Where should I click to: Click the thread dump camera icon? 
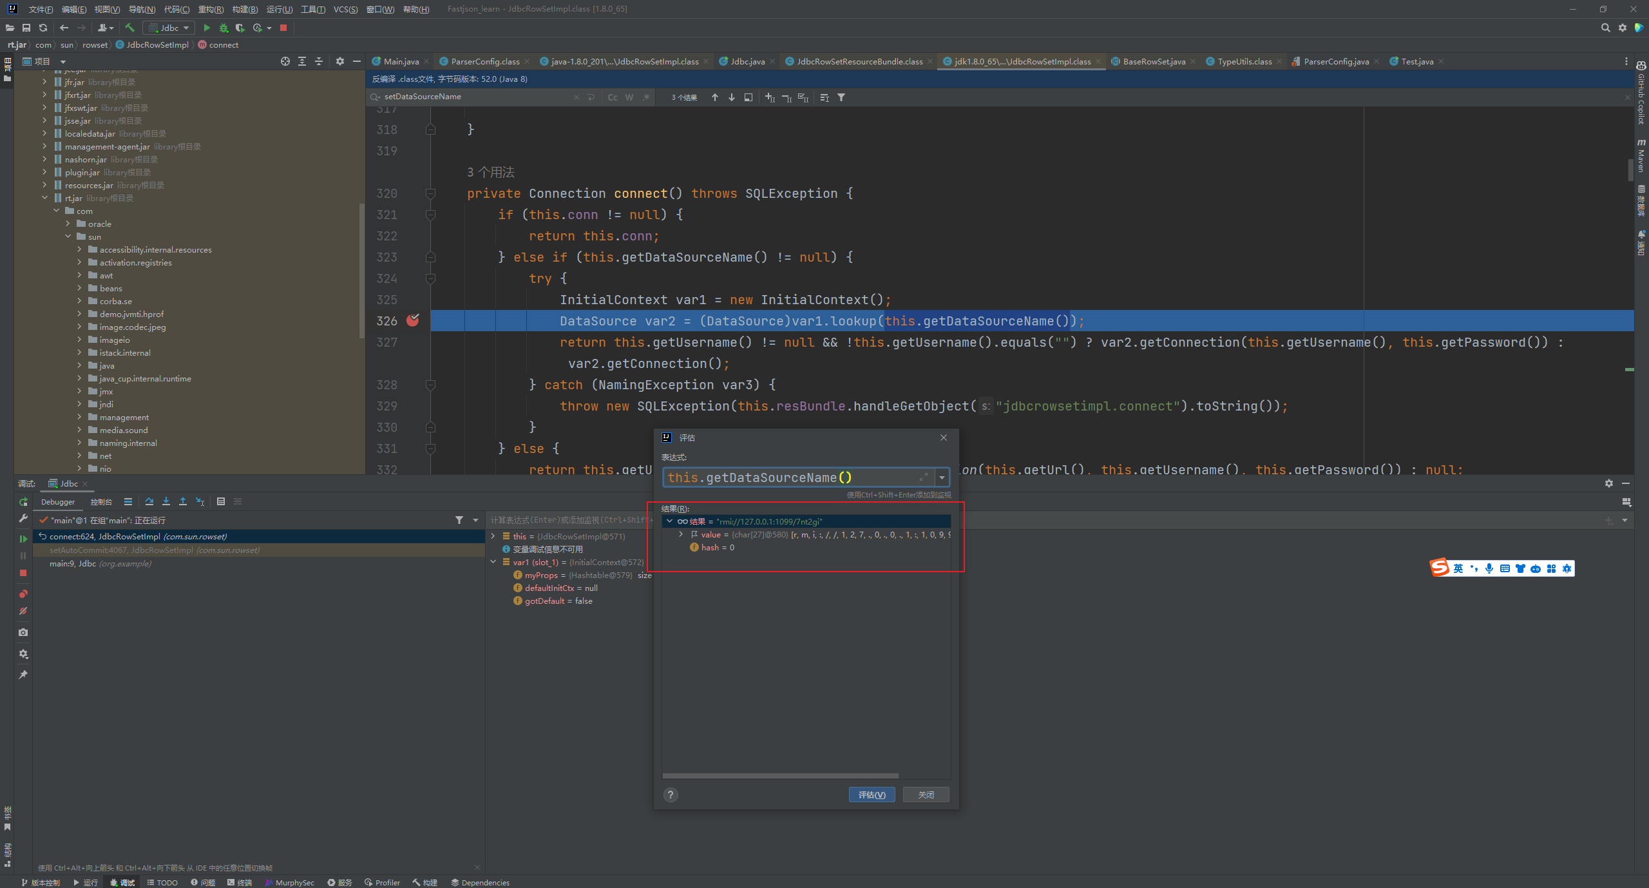[x=23, y=633]
